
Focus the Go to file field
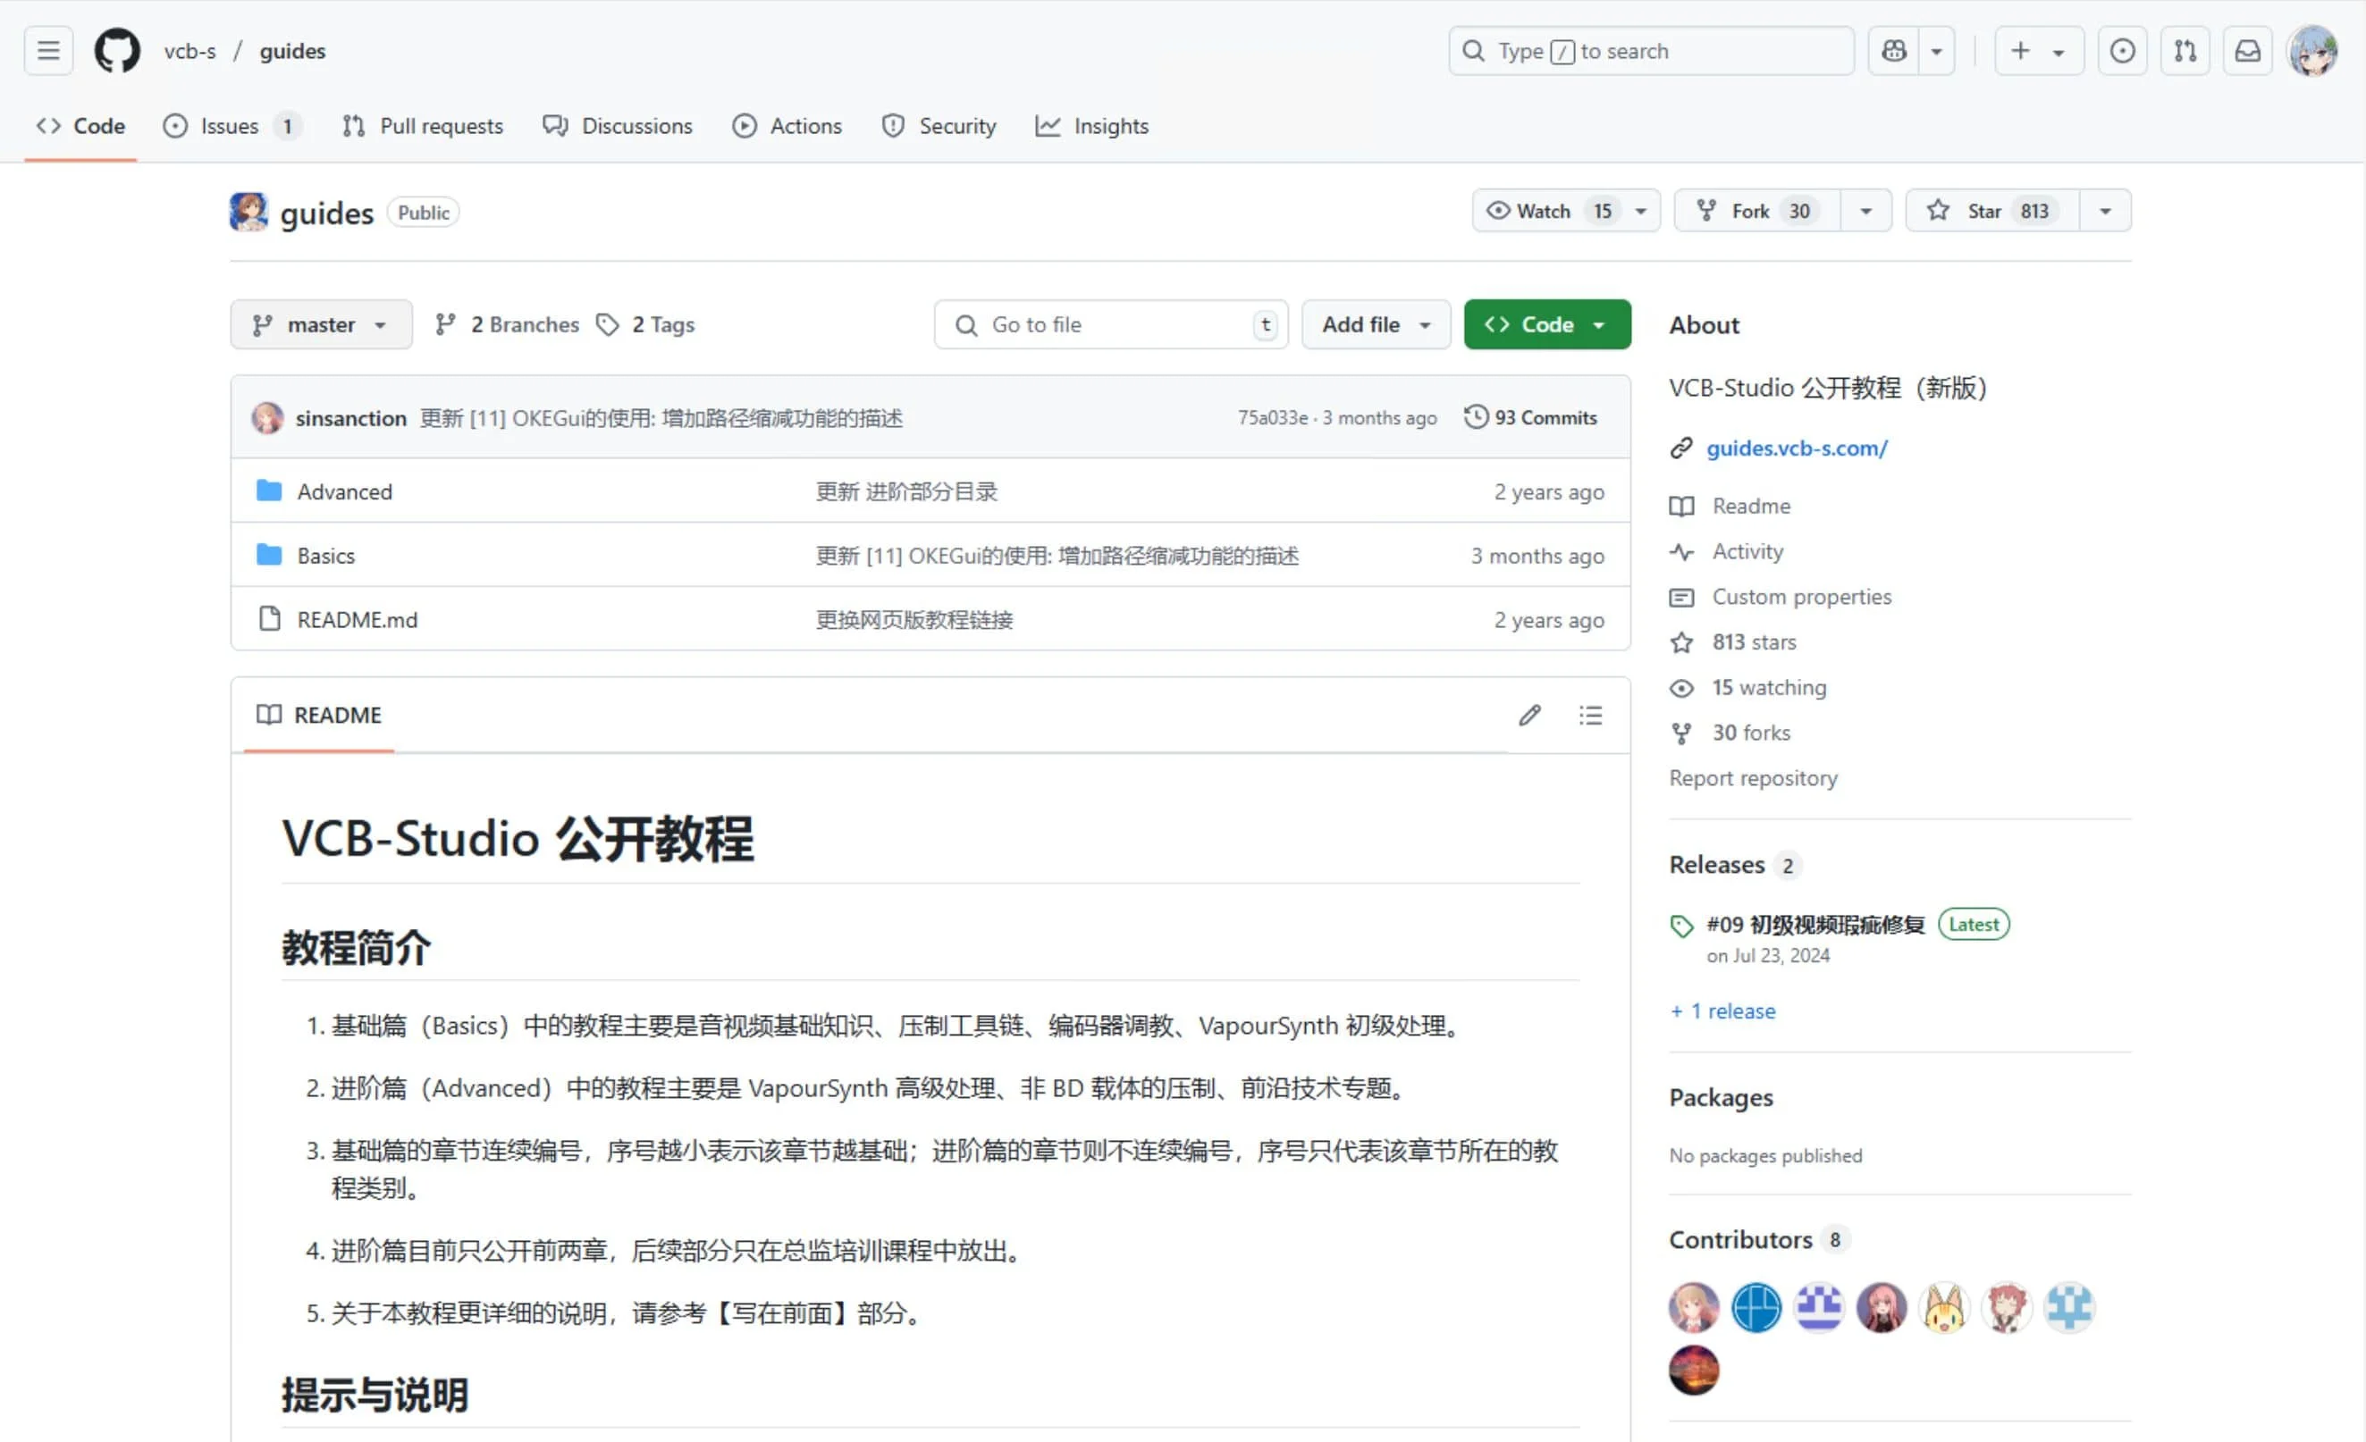click(1111, 324)
